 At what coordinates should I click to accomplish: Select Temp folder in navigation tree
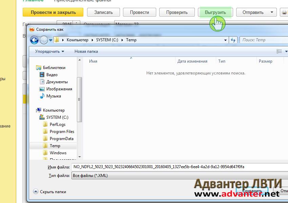tap(55, 146)
